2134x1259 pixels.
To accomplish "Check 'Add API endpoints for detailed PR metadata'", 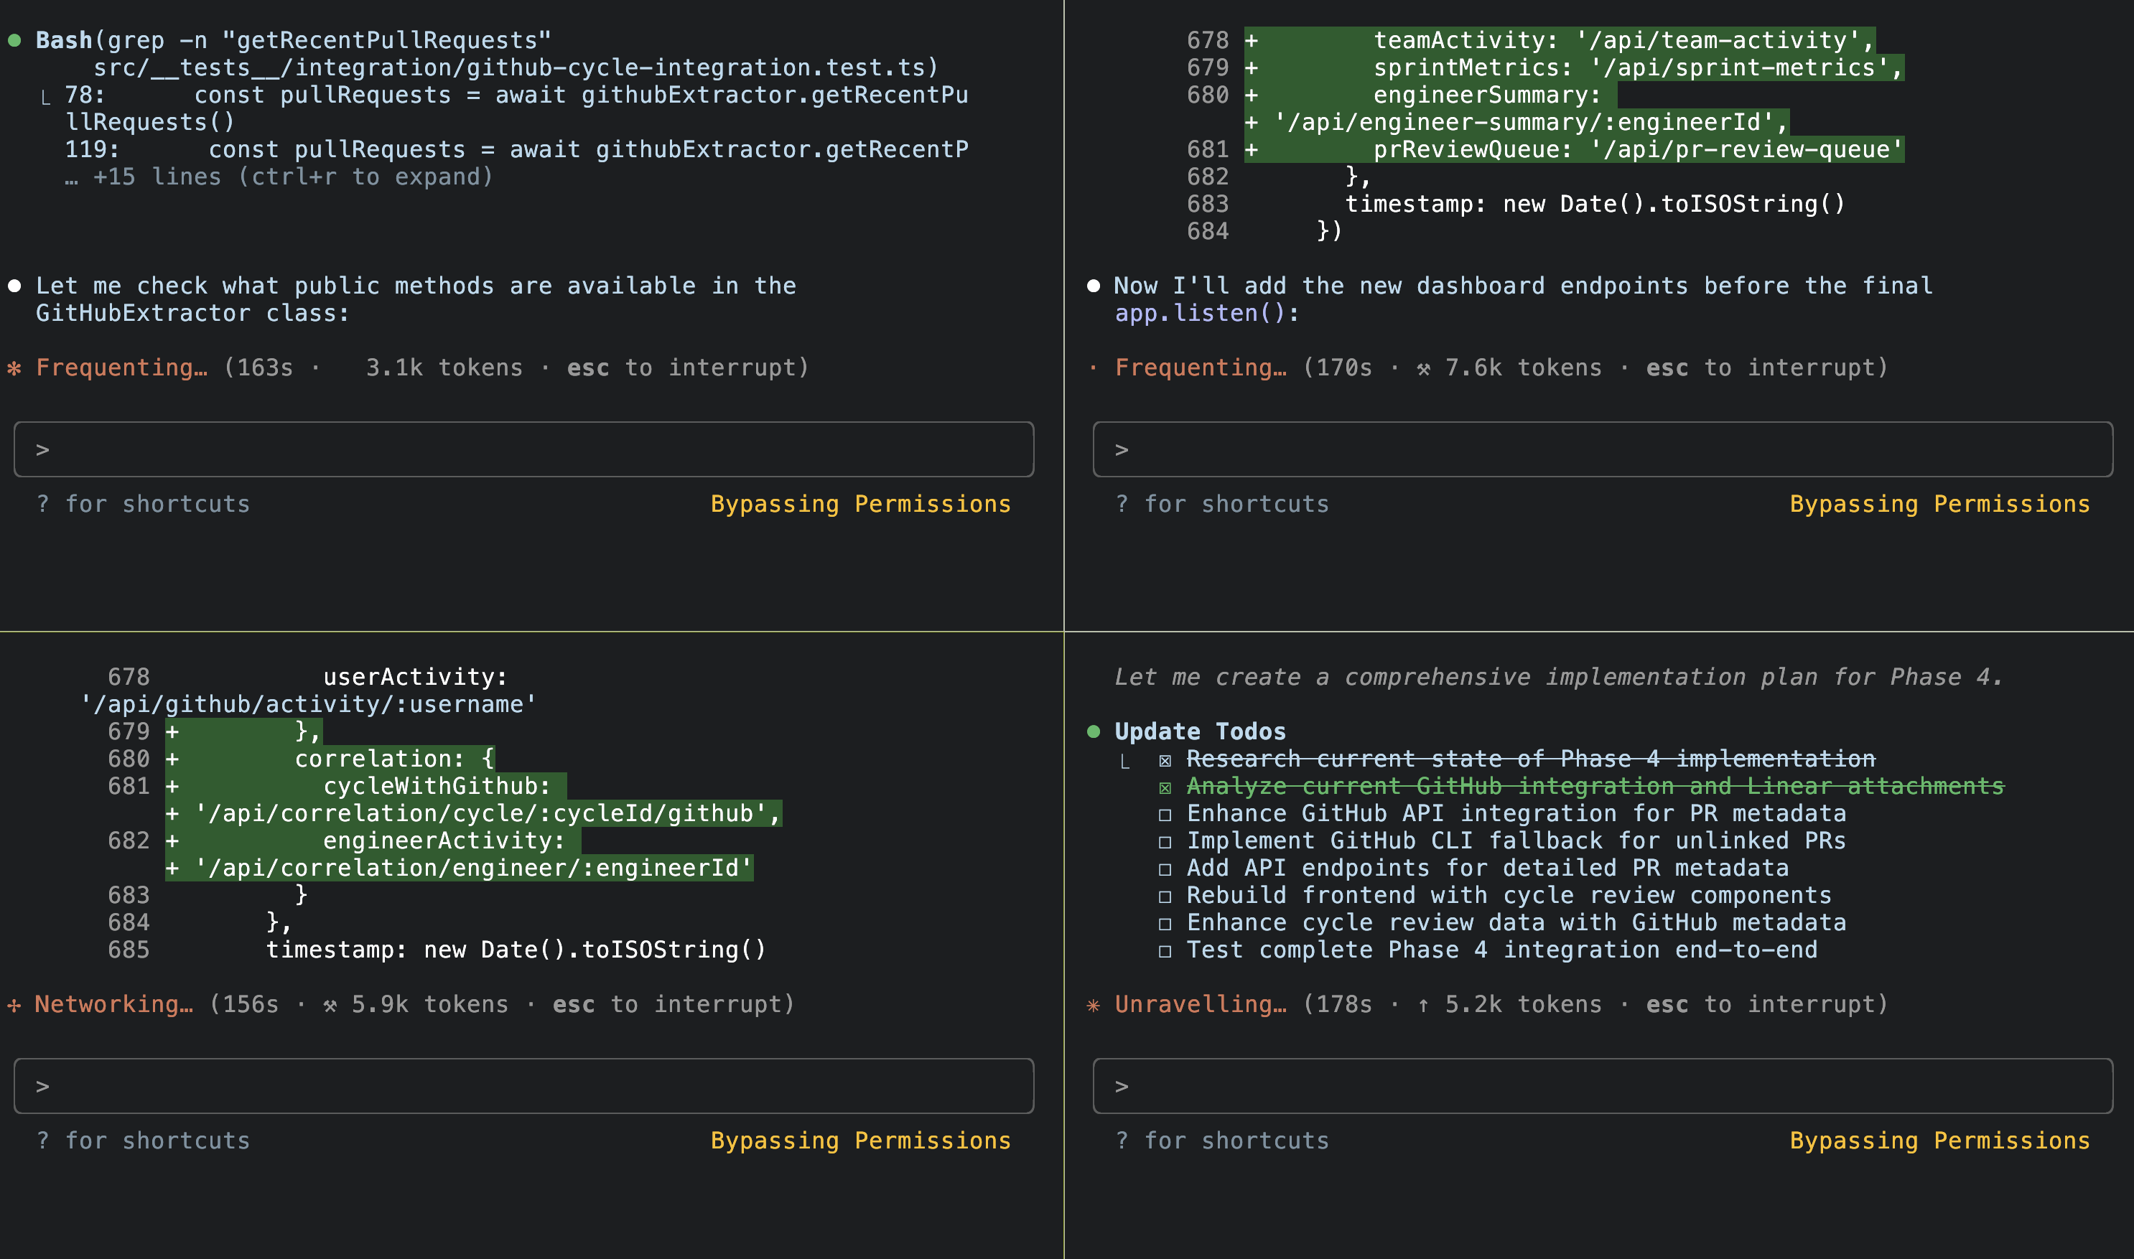I will tap(1165, 869).
